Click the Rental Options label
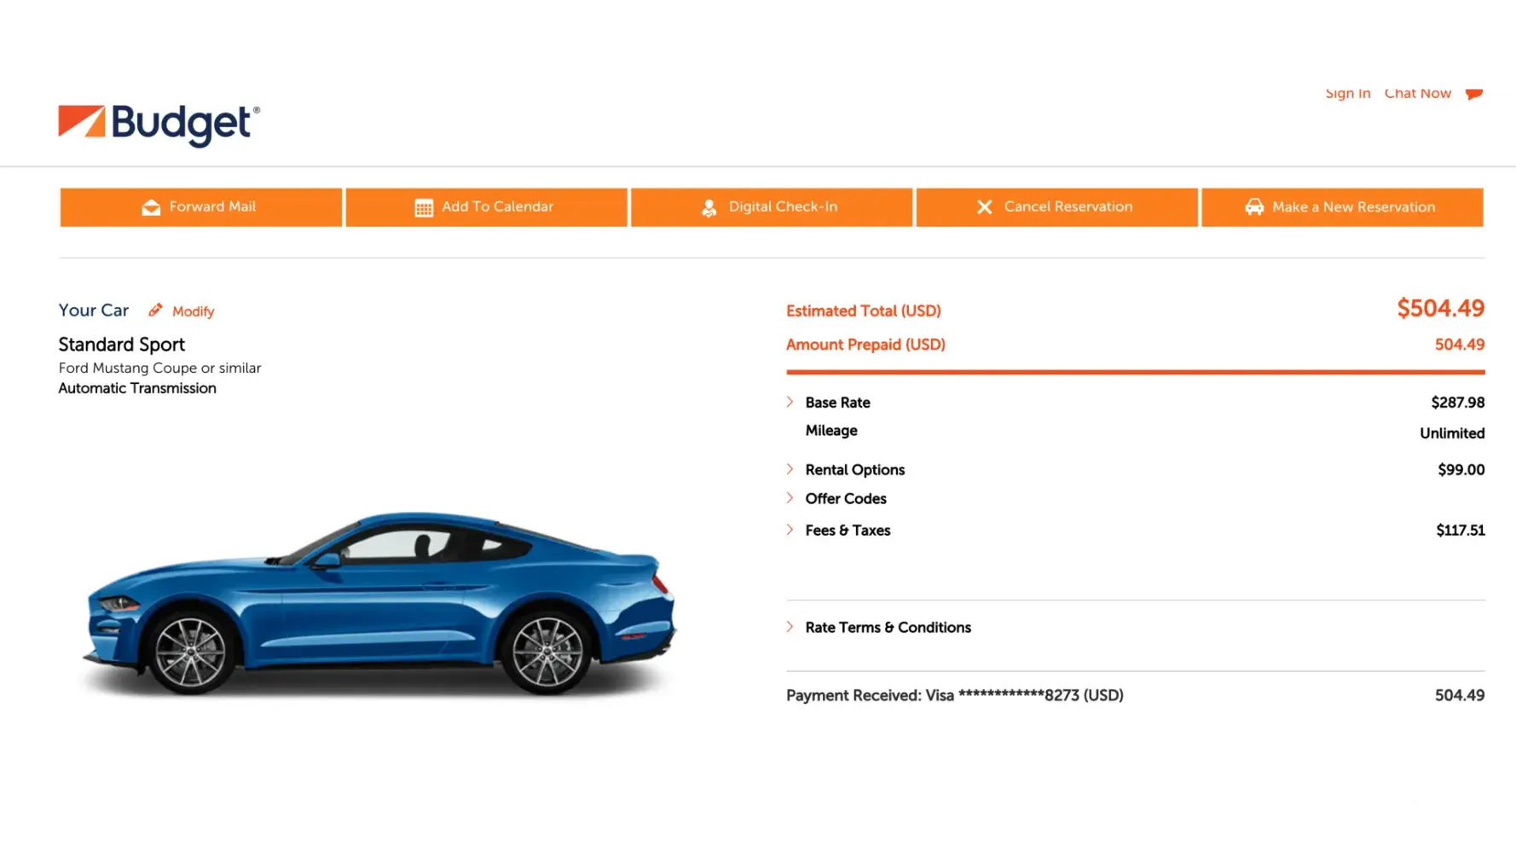Viewport: 1516px width, 853px height. pyautogui.click(x=855, y=470)
